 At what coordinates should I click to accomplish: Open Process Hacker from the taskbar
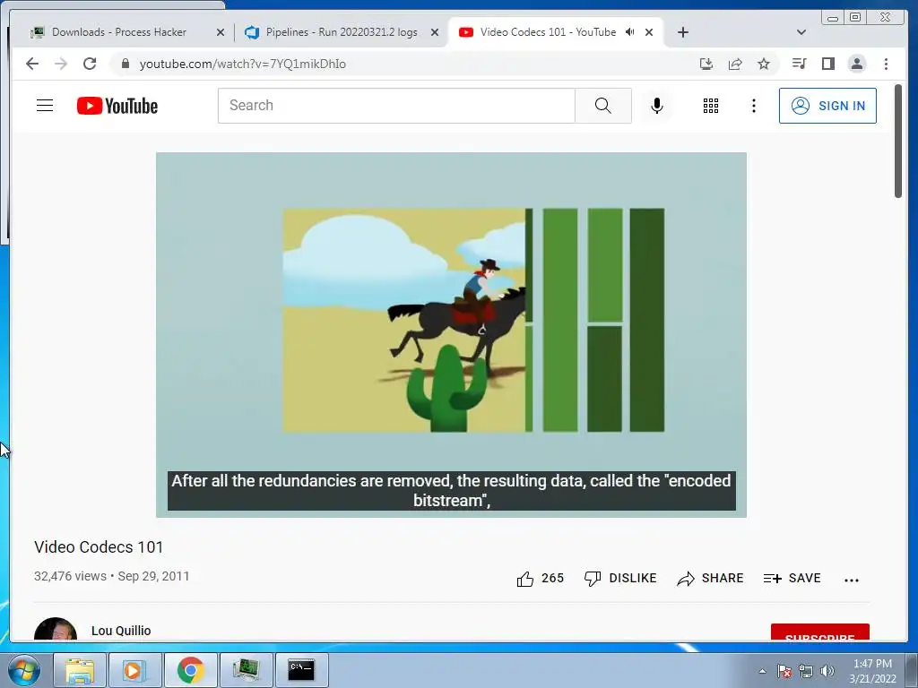point(246,670)
